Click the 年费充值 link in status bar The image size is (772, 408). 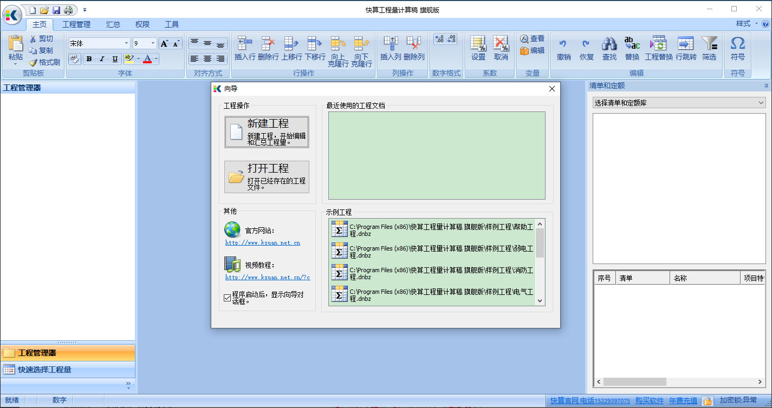[x=683, y=401]
